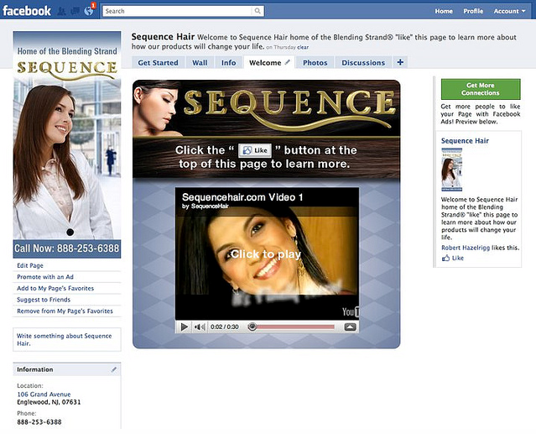Screen dimensions: 536x434
Task: Switch to the Wall tab
Action: (x=200, y=63)
